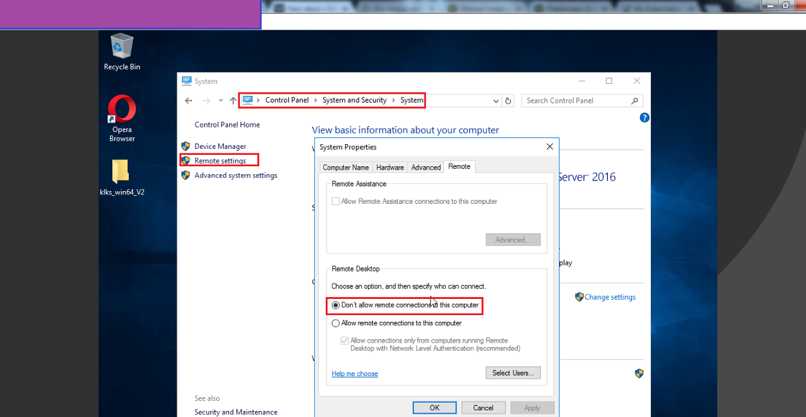Open recent locations dropdown arrow
Screen dimensions: 806x417
click(221, 101)
